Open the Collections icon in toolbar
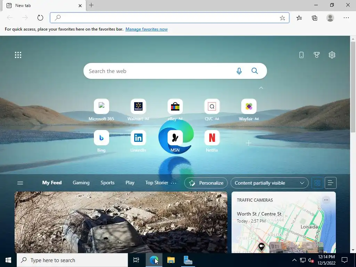This screenshot has height=267, width=356. tap(314, 18)
